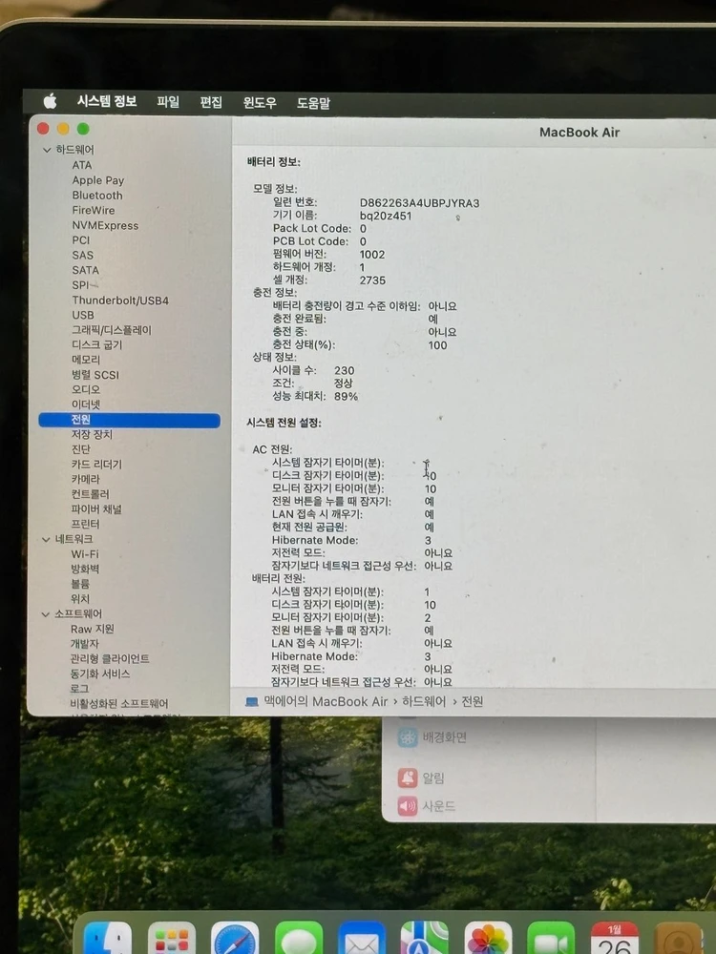Open Finder from the Dock
This screenshot has width=716, height=954.
click(108, 939)
